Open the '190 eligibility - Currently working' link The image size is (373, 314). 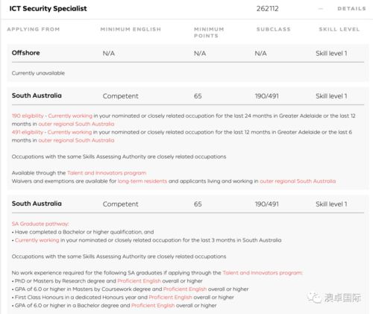click(x=52, y=116)
